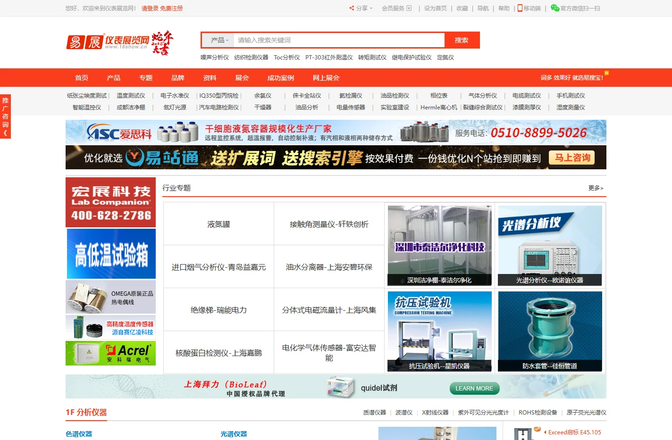Click 质谱仪器 category link
This screenshot has width=672, height=440.
pyautogui.click(x=375, y=412)
